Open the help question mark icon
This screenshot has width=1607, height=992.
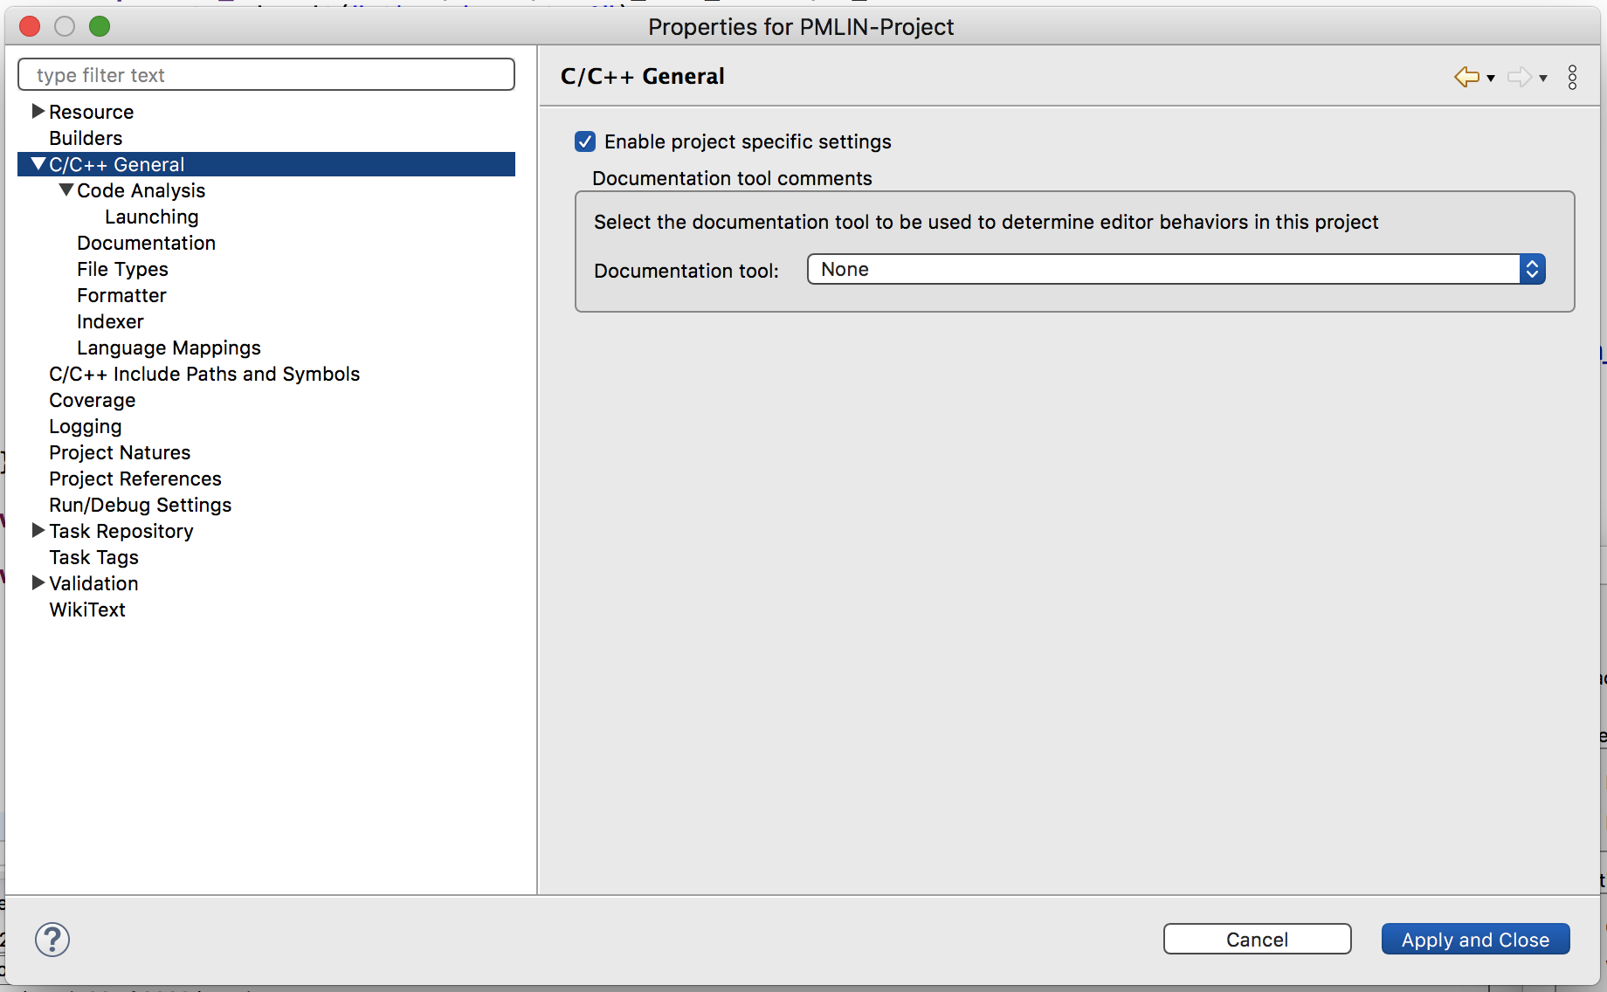point(52,940)
